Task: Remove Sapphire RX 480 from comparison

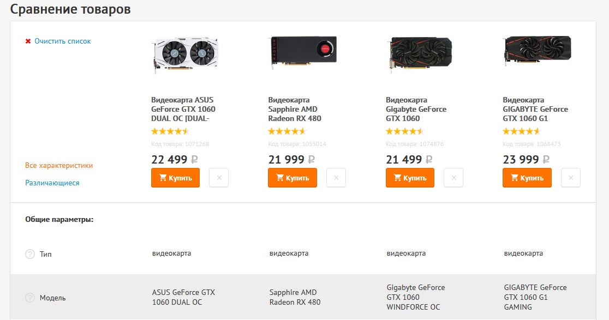Action: 336,178
